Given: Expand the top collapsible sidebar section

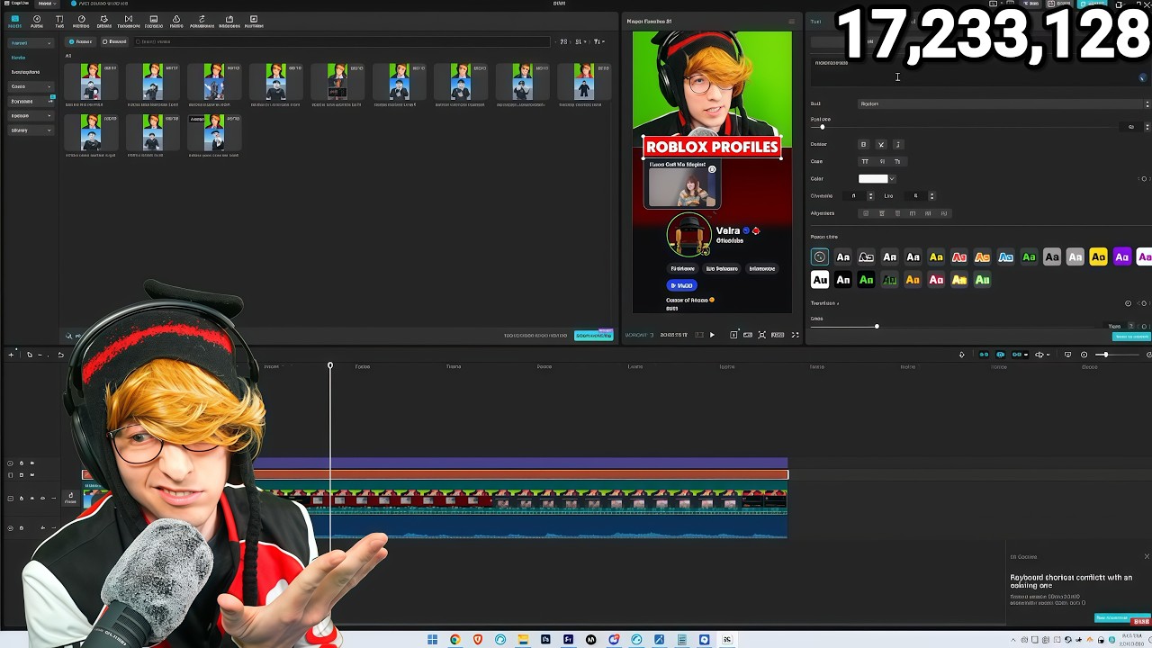Looking at the screenshot, I should tap(31, 43).
